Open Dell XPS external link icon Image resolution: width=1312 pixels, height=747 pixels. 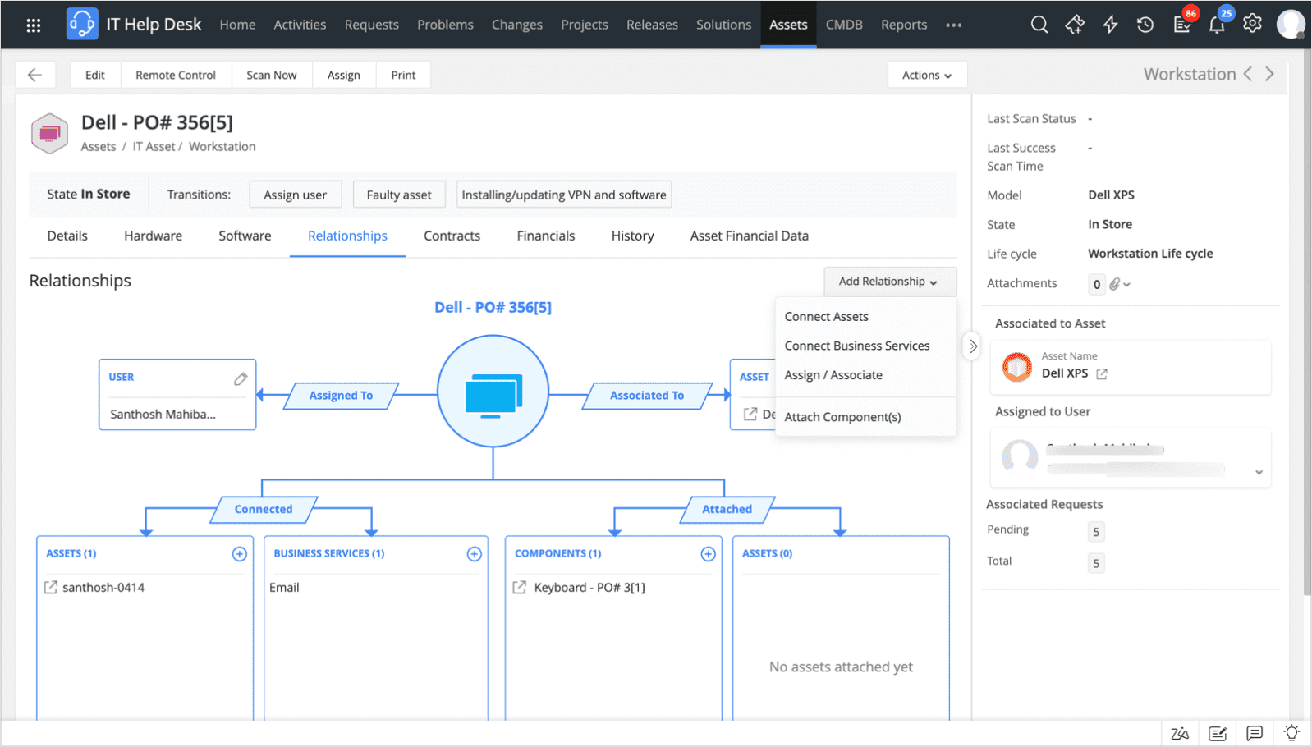(1102, 373)
